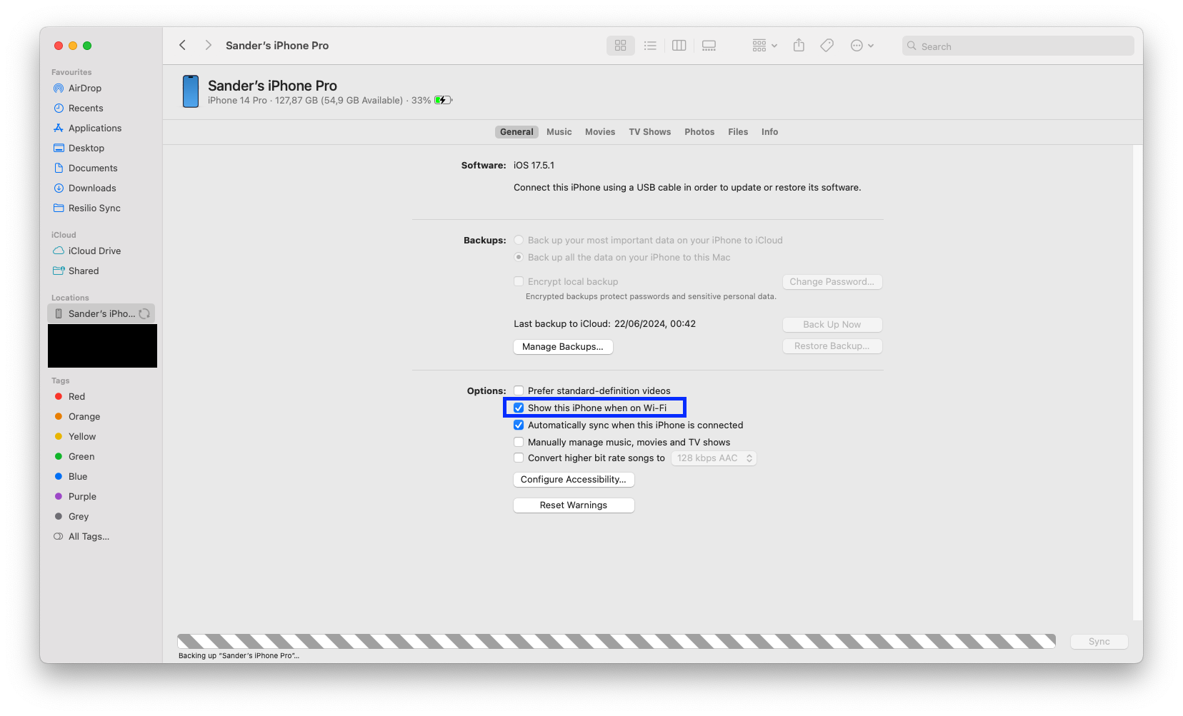Click the Edit Tags icon
The height and width of the screenshot is (716, 1183).
pos(827,46)
